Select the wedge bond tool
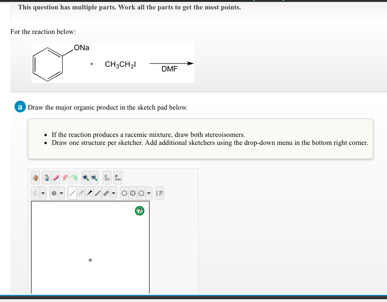The width and height of the screenshot is (387, 302). click(x=90, y=192)
